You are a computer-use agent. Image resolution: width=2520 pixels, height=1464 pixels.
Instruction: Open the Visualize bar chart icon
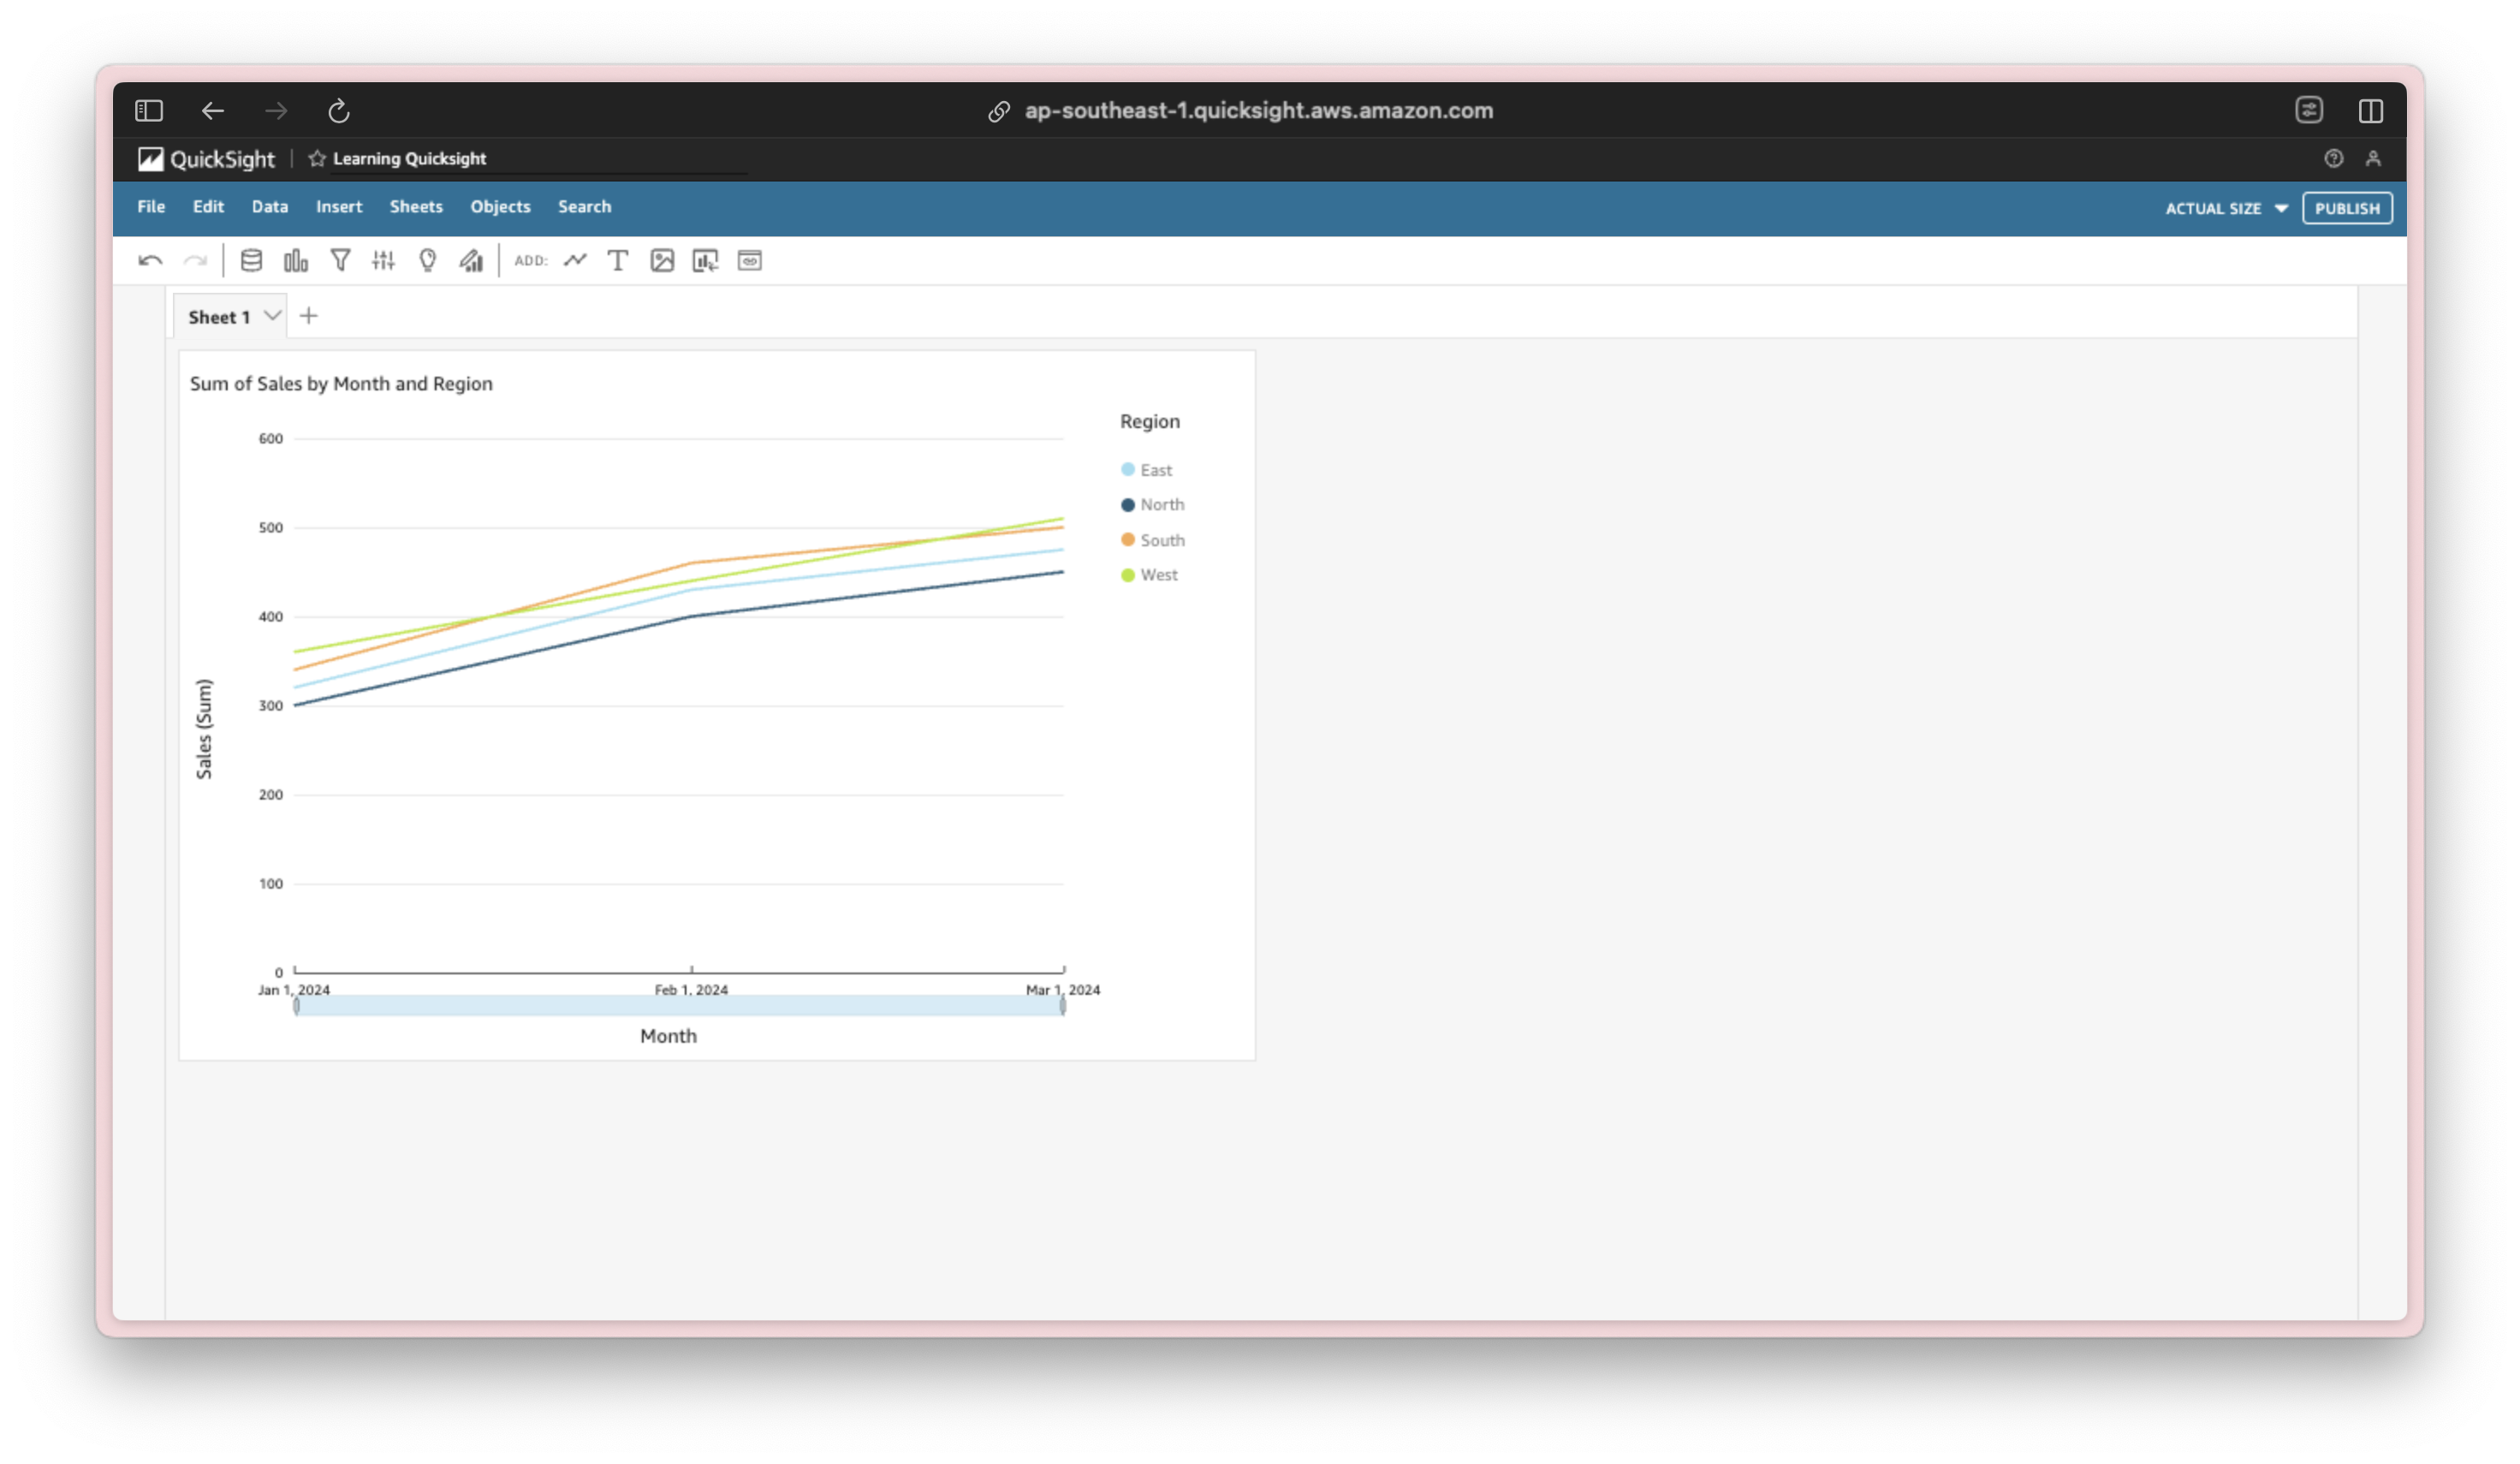[295, 261]
